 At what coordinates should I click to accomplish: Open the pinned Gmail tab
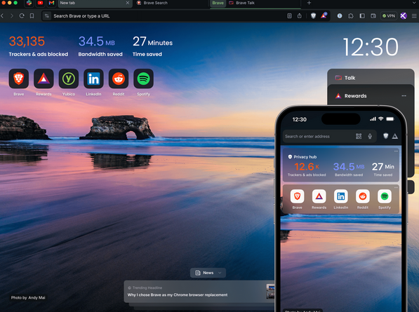coord(51,3)
